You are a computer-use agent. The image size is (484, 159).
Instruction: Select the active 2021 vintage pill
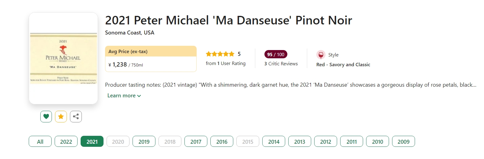pyautogui.click(x=92, y=142)
